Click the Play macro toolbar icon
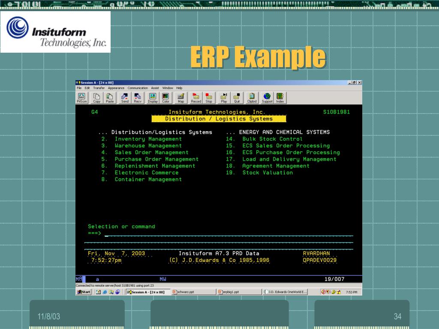The width and height of the screenshot is (439, 329). coord(224,98)
